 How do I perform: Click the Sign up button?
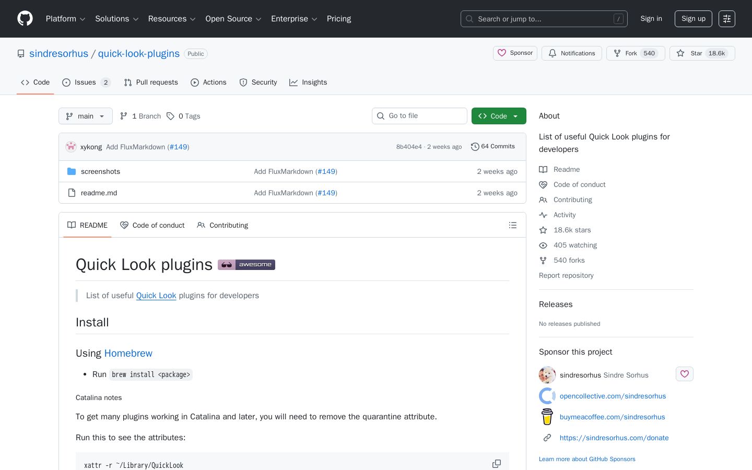694,19
